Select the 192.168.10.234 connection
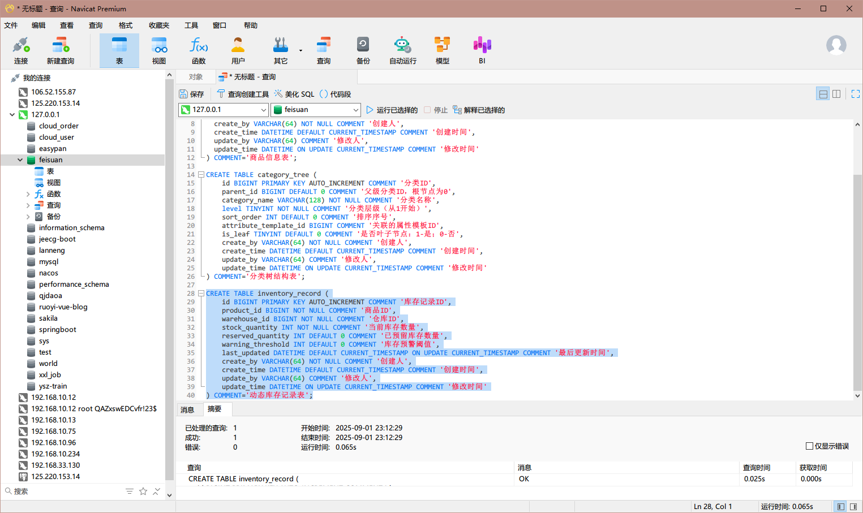The width and height of the screenshot is (863, 513). (55, 454)
